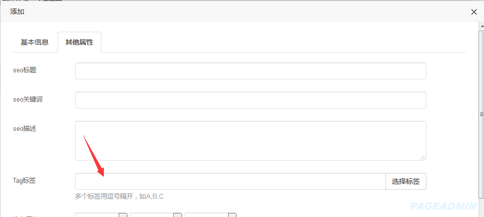This screenshot has height=217, width=484.
Task: Click the seo关键词 label
Action: coord(28,100)
